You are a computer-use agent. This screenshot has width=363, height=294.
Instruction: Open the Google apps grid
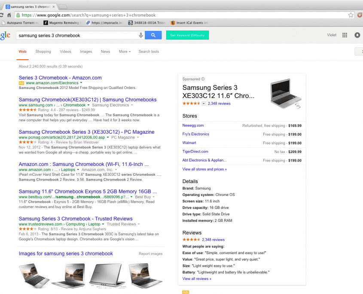pos(345,35)
